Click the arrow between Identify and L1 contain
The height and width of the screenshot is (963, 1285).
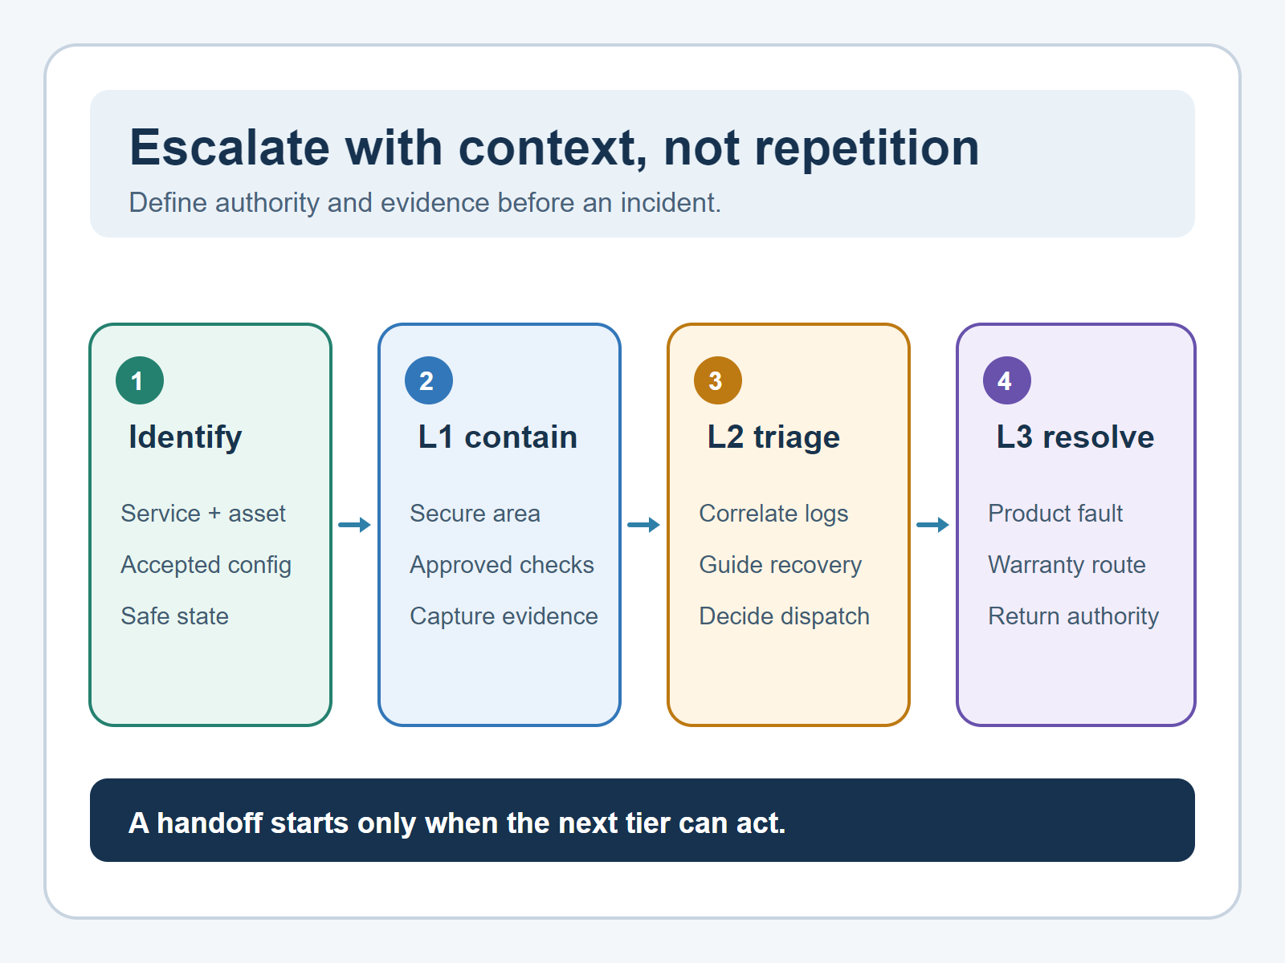pyautogui.click(x=355, y=525)
